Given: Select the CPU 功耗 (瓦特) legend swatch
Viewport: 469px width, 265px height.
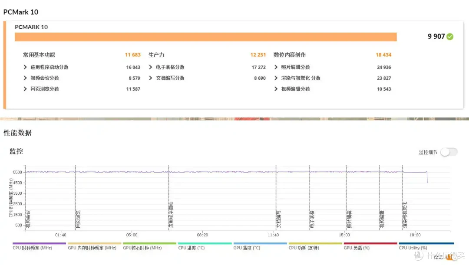Looking at the screenshot, I should click(x=315, y=243).
